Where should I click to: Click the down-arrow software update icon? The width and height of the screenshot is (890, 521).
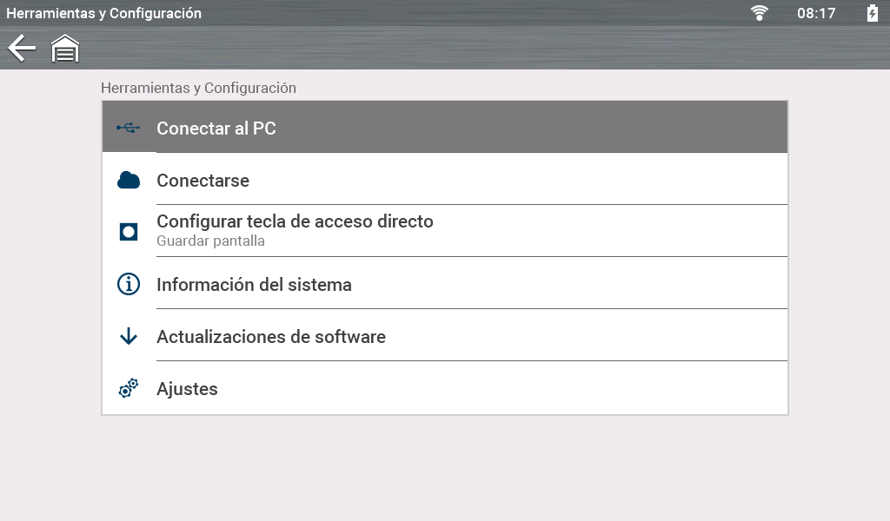point(129,337)
